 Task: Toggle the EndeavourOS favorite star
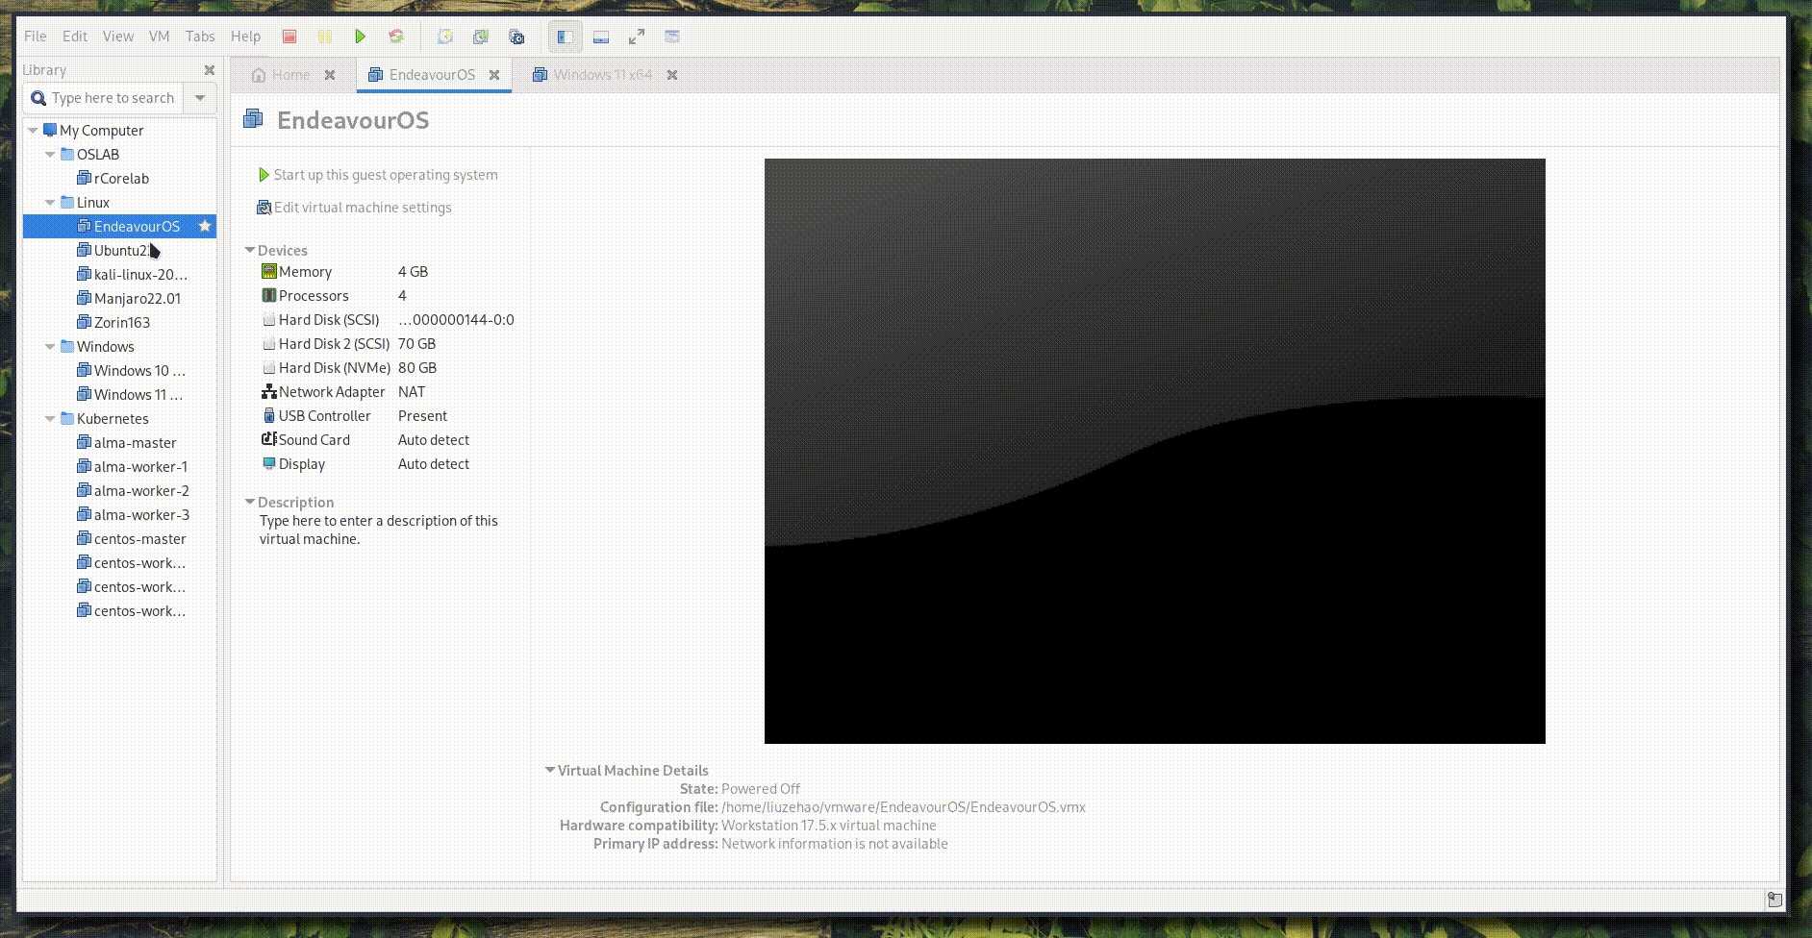204,226
